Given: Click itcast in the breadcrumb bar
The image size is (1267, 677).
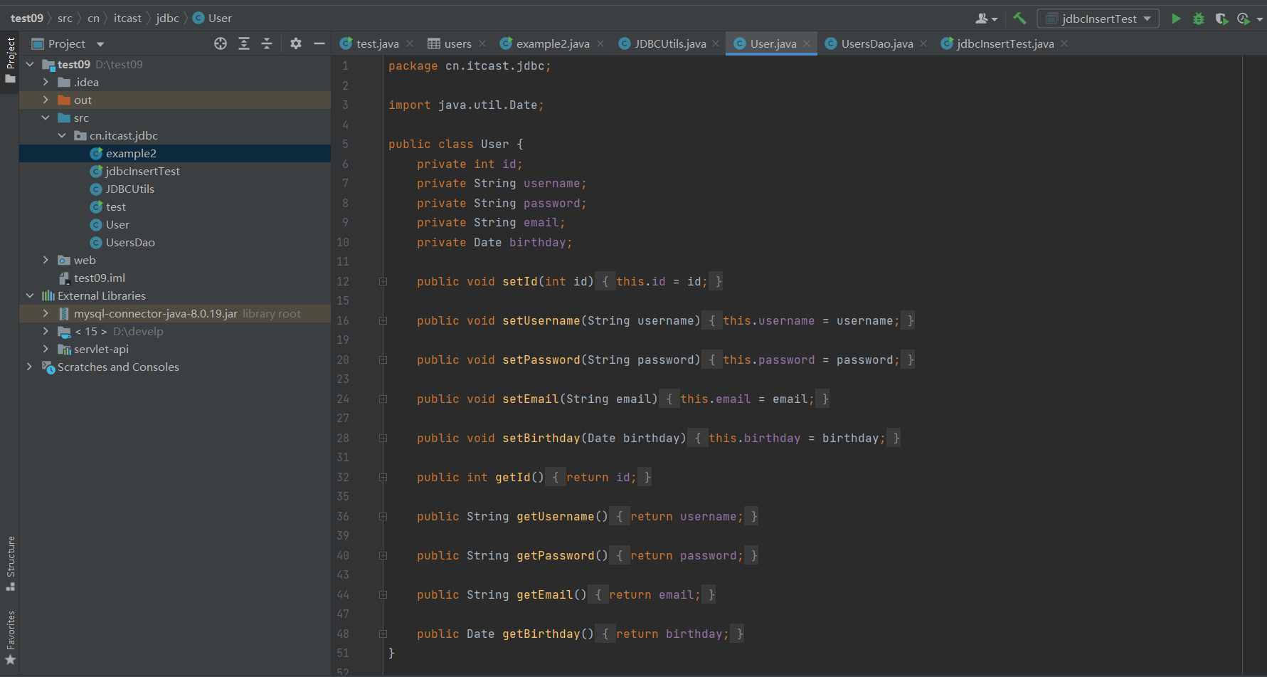Looking at the screenshot, I should pos(127,18).
